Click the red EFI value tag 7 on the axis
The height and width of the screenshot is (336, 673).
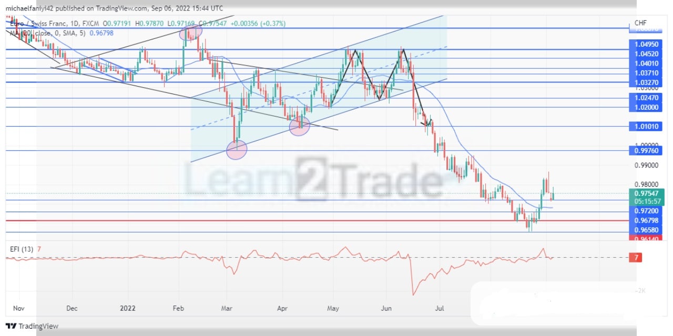tap(636, 257)
